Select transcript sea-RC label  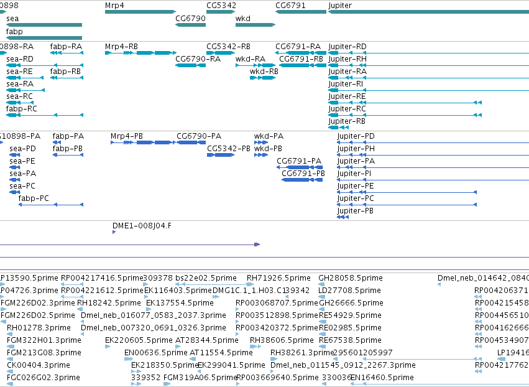[19, 96]
